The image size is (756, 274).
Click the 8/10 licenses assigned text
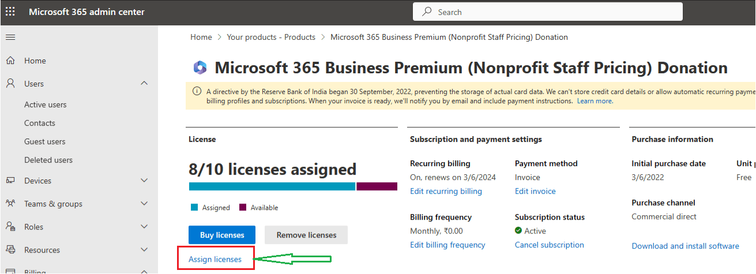(272, 169)
